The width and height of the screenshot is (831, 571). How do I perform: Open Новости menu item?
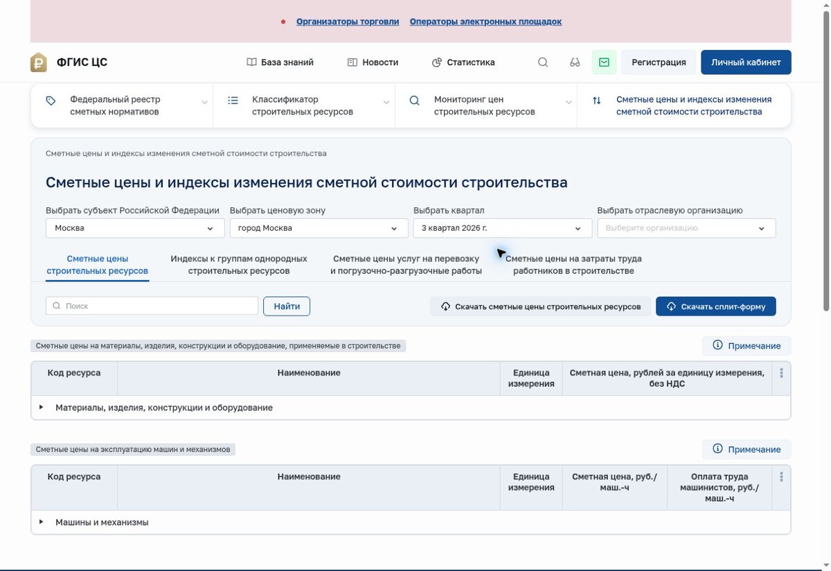tap(373, 62)
